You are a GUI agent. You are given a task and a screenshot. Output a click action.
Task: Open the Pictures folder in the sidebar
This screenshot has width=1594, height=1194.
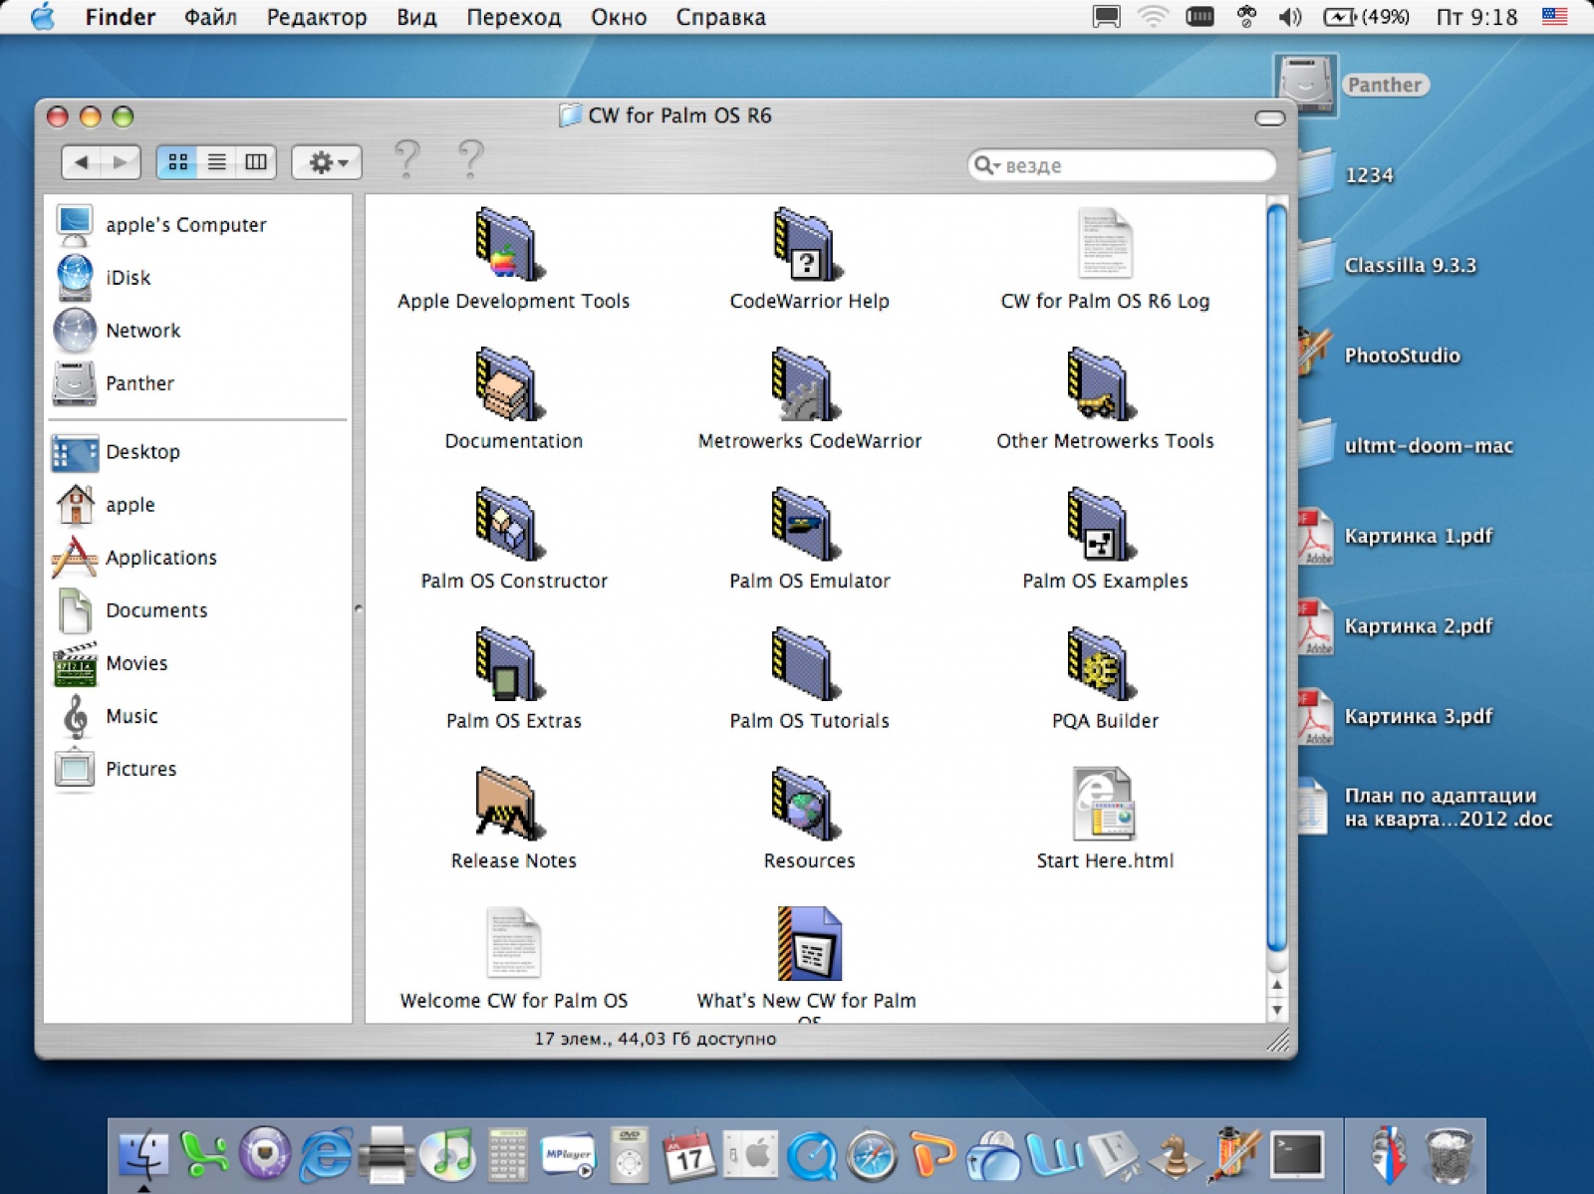116,769
